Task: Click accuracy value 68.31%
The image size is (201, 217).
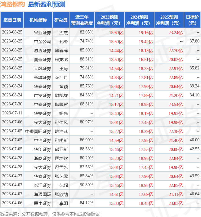Action: [x=87, y=104]
